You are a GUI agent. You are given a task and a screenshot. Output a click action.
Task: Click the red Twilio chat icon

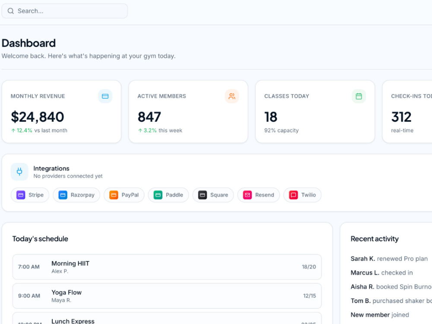click(x=293, y=195)
